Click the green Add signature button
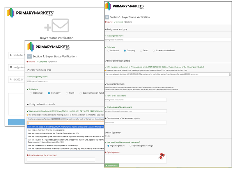This screenshot has height=169, width=234. click(x=112, y=165)
